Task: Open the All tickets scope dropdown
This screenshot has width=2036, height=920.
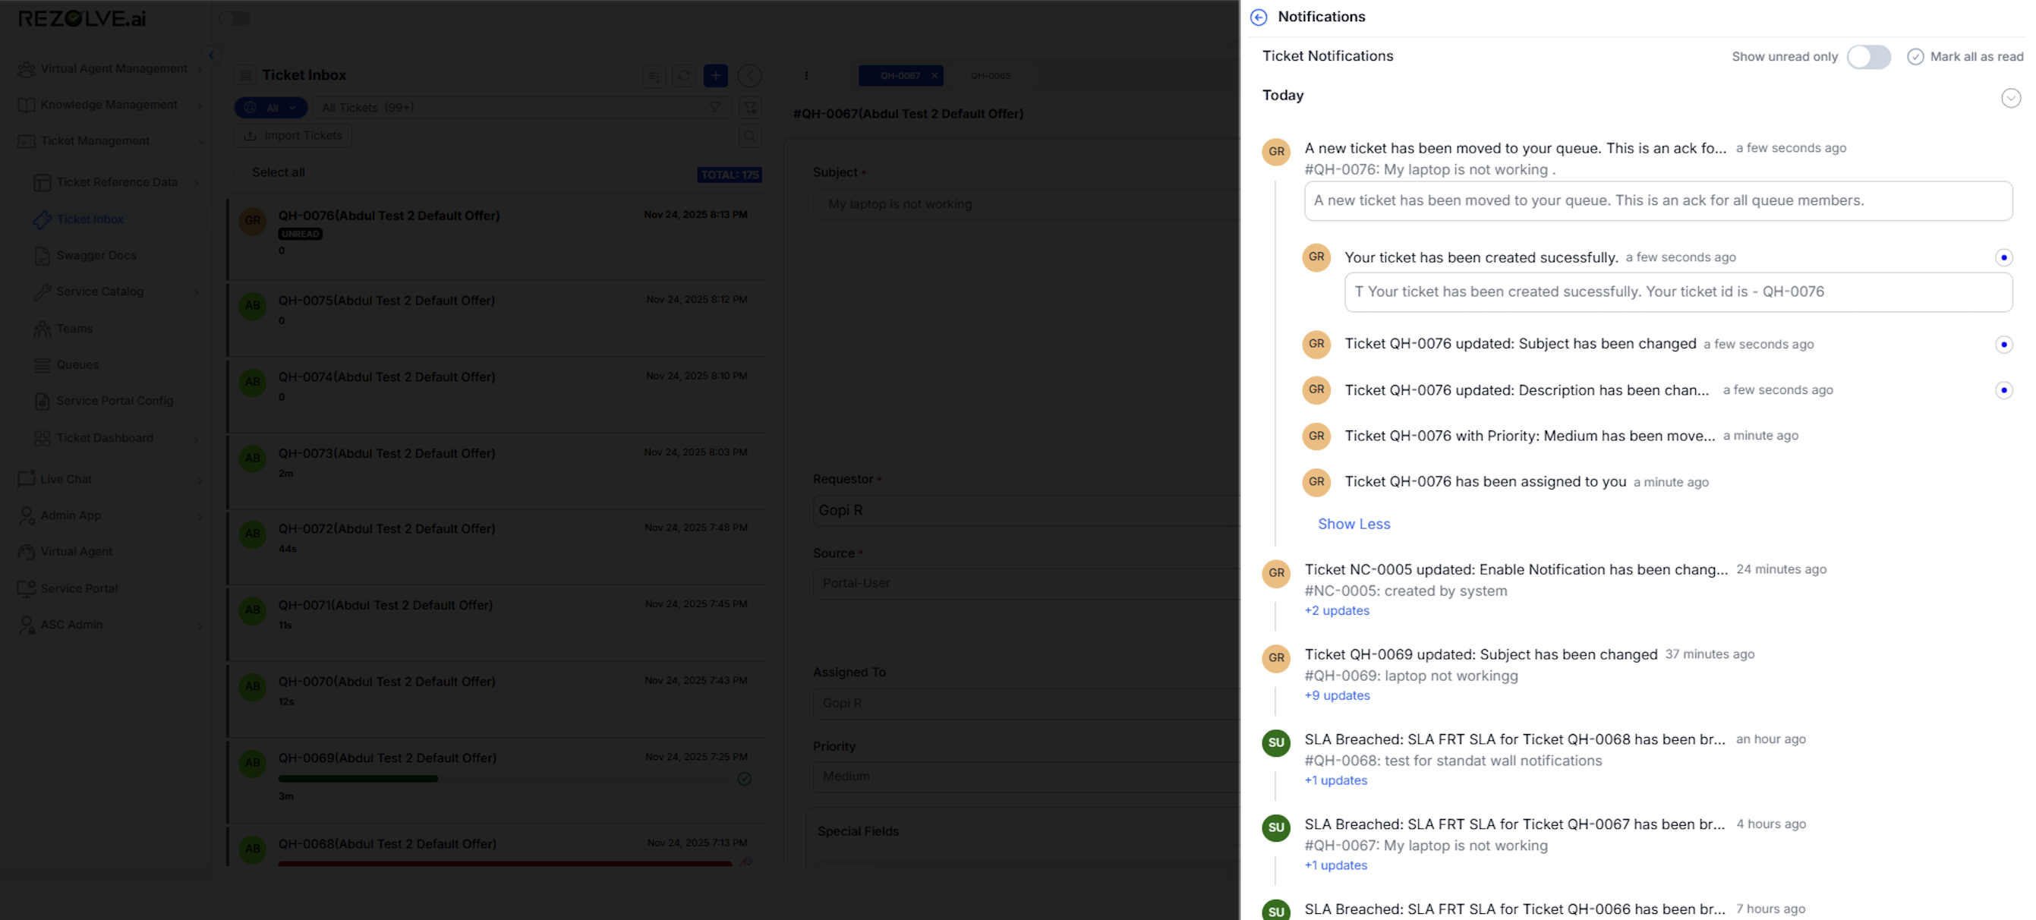Action: (x=270, y=108)
